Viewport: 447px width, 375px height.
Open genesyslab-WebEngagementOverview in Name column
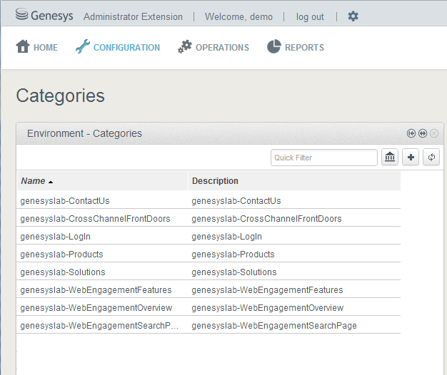pos(96,308)
